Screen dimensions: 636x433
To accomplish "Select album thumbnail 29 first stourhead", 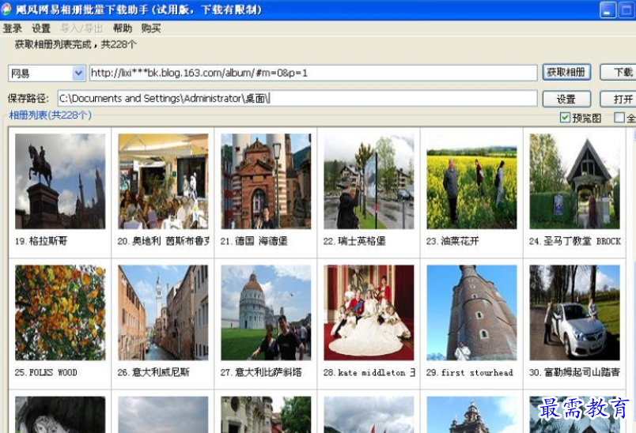I will tap(471, 312).
